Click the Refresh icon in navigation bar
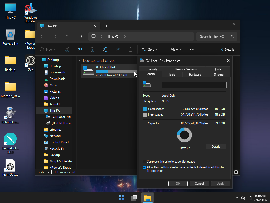 pyautogui.click(x=80, y=36)
